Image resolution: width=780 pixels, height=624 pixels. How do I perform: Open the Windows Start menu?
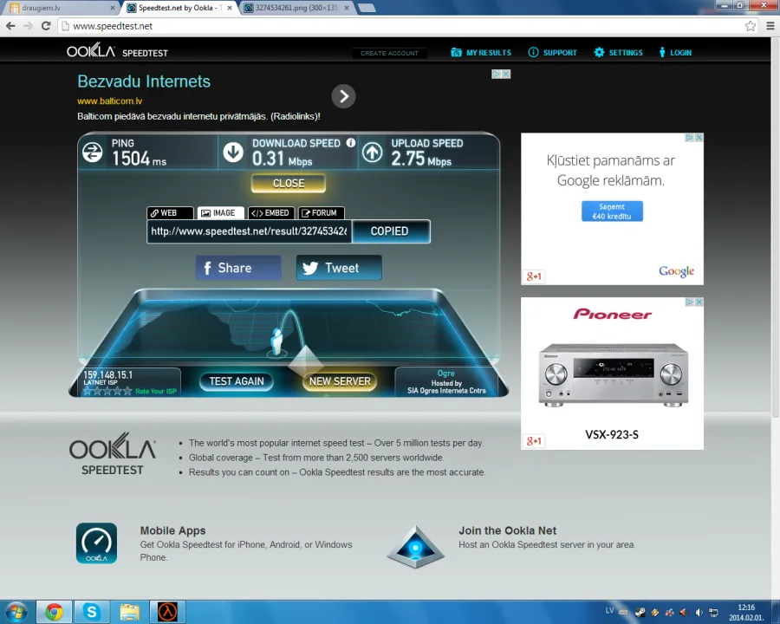[x=16, y=612]
